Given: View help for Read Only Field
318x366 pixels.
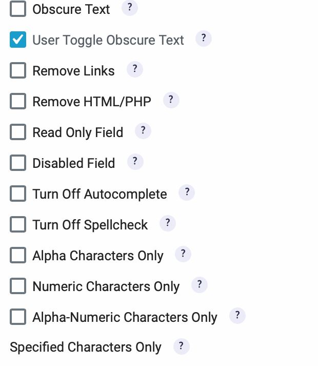Looking at the screenshot, I should pyautogui.click(x=143, y=131).
